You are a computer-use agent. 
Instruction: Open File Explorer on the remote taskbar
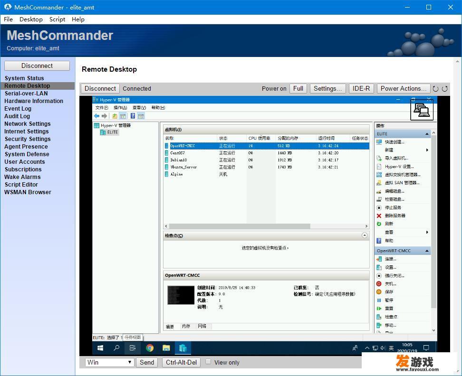166,348
